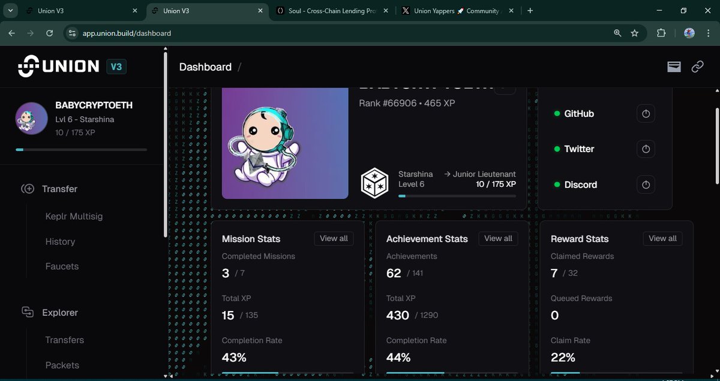Open the Chrome profile menu
The image size is (720, 381).
[689, 33]
